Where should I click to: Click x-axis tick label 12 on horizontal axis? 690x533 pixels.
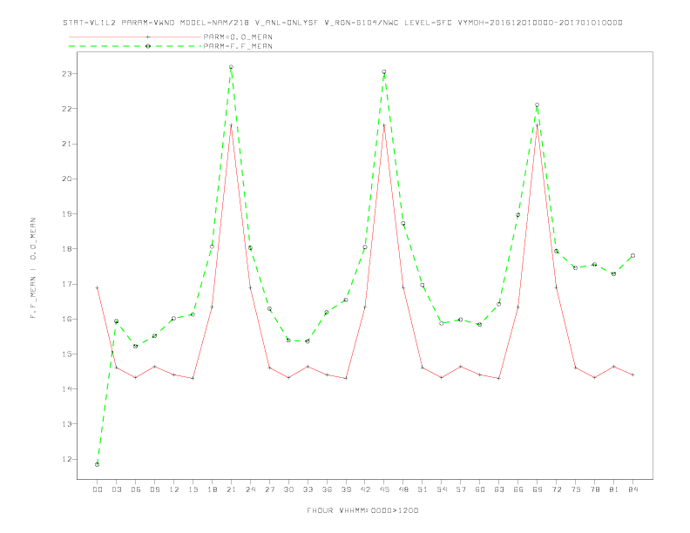coord(174,489)
